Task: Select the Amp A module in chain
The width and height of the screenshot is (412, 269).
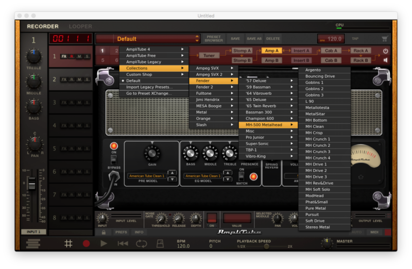Action: click(x=272, y=51)
